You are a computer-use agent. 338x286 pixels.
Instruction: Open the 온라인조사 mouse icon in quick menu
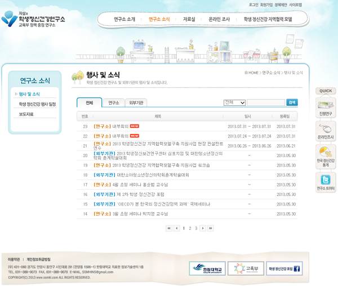point(325,131)
